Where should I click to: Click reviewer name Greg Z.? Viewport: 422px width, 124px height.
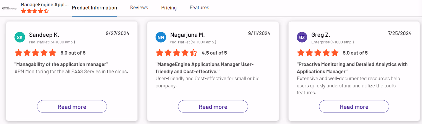click(321, 35)
